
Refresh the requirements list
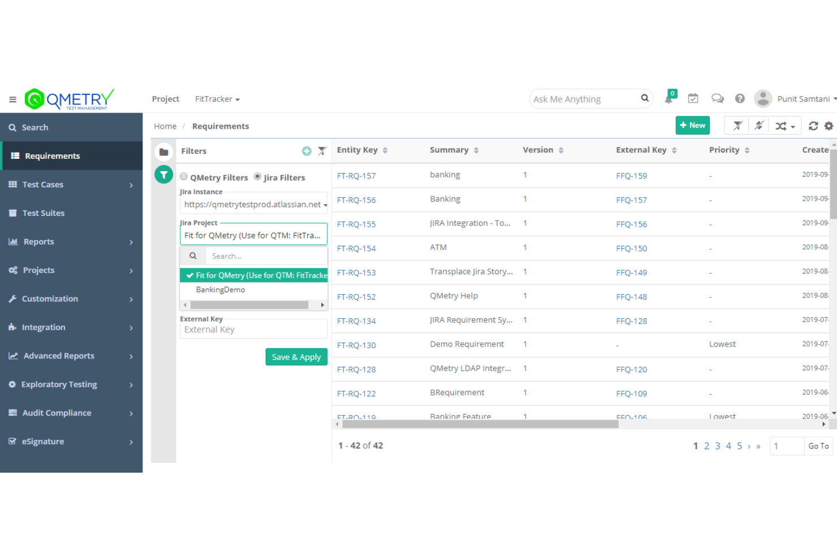[x=813, y=126]
